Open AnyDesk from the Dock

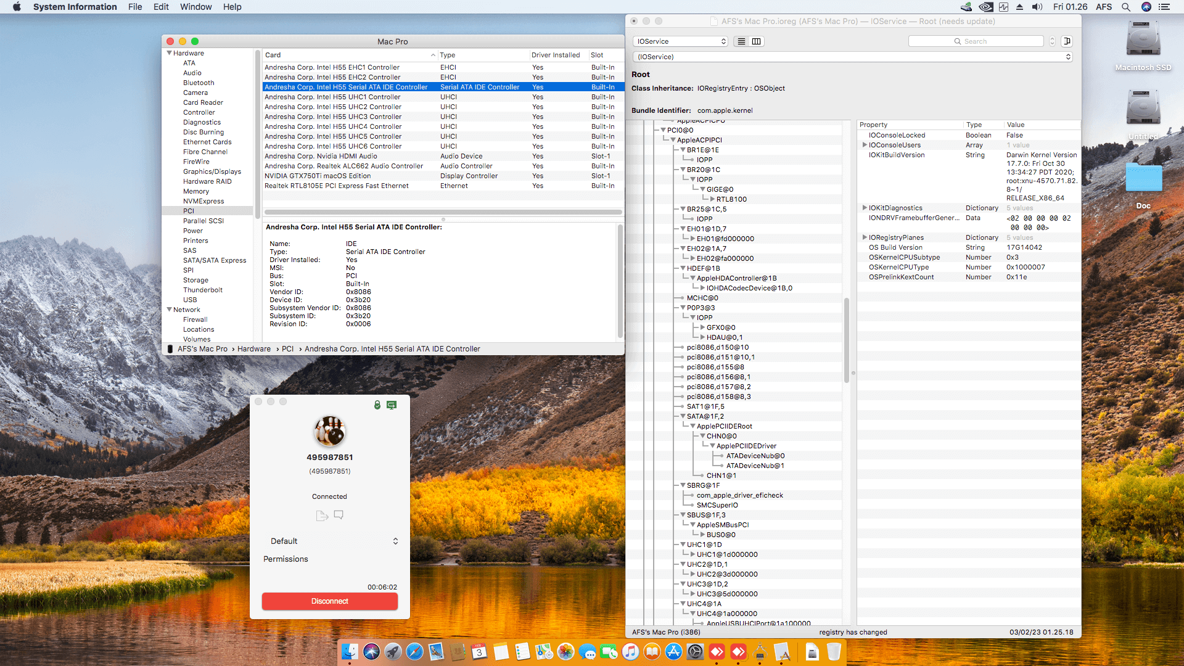point(717,651)
